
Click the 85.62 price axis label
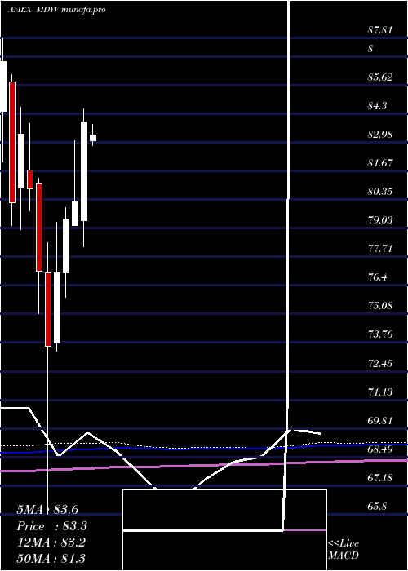click(380, 77)
